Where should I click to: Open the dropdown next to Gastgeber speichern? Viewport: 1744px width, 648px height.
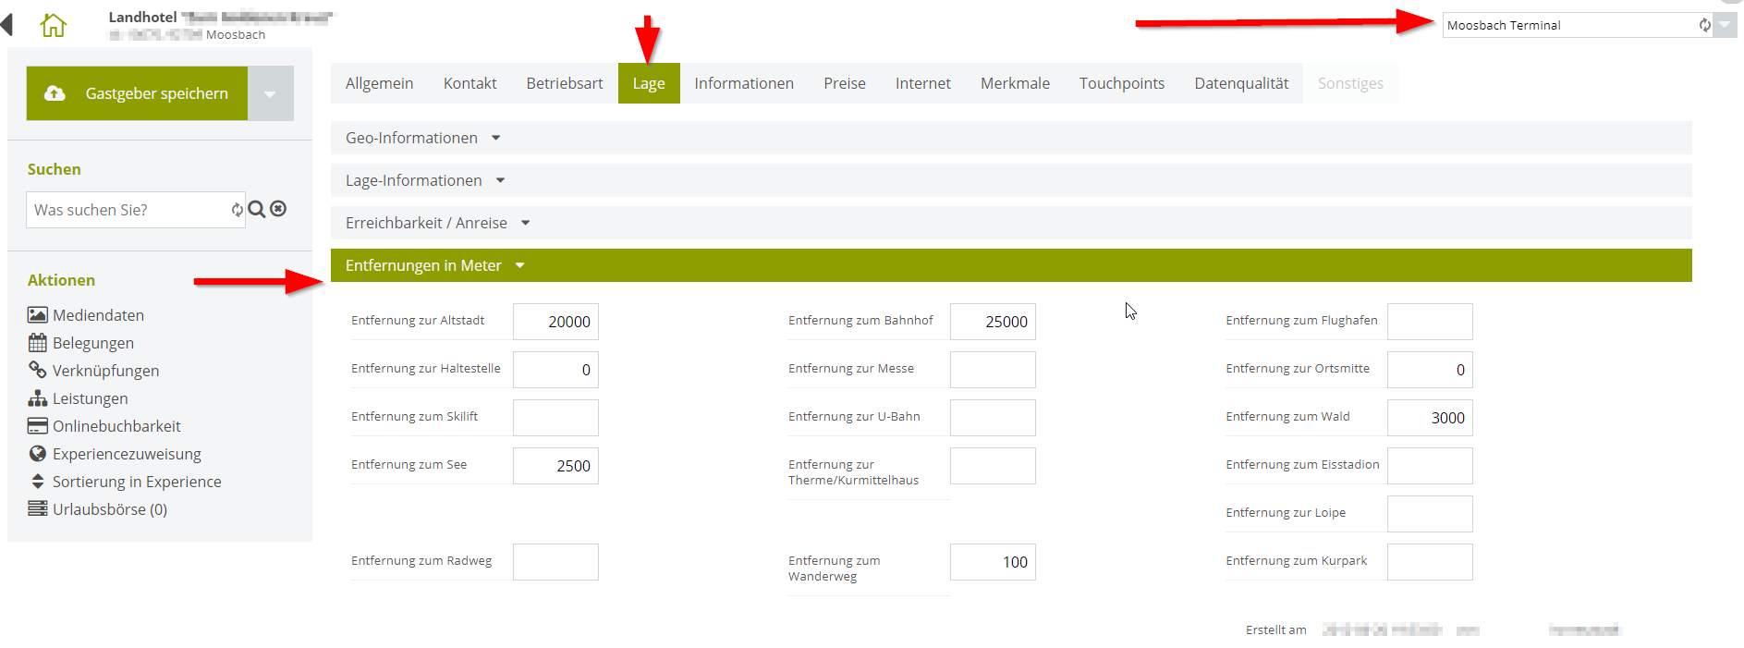point(270,93)
